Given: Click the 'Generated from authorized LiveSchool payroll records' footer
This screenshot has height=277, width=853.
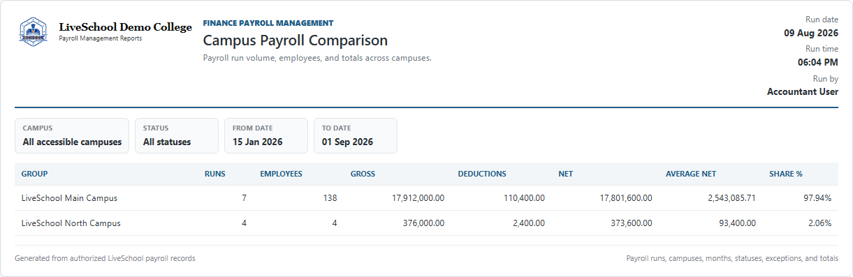Looking at the screenshot, I should [x=105, y=258].
